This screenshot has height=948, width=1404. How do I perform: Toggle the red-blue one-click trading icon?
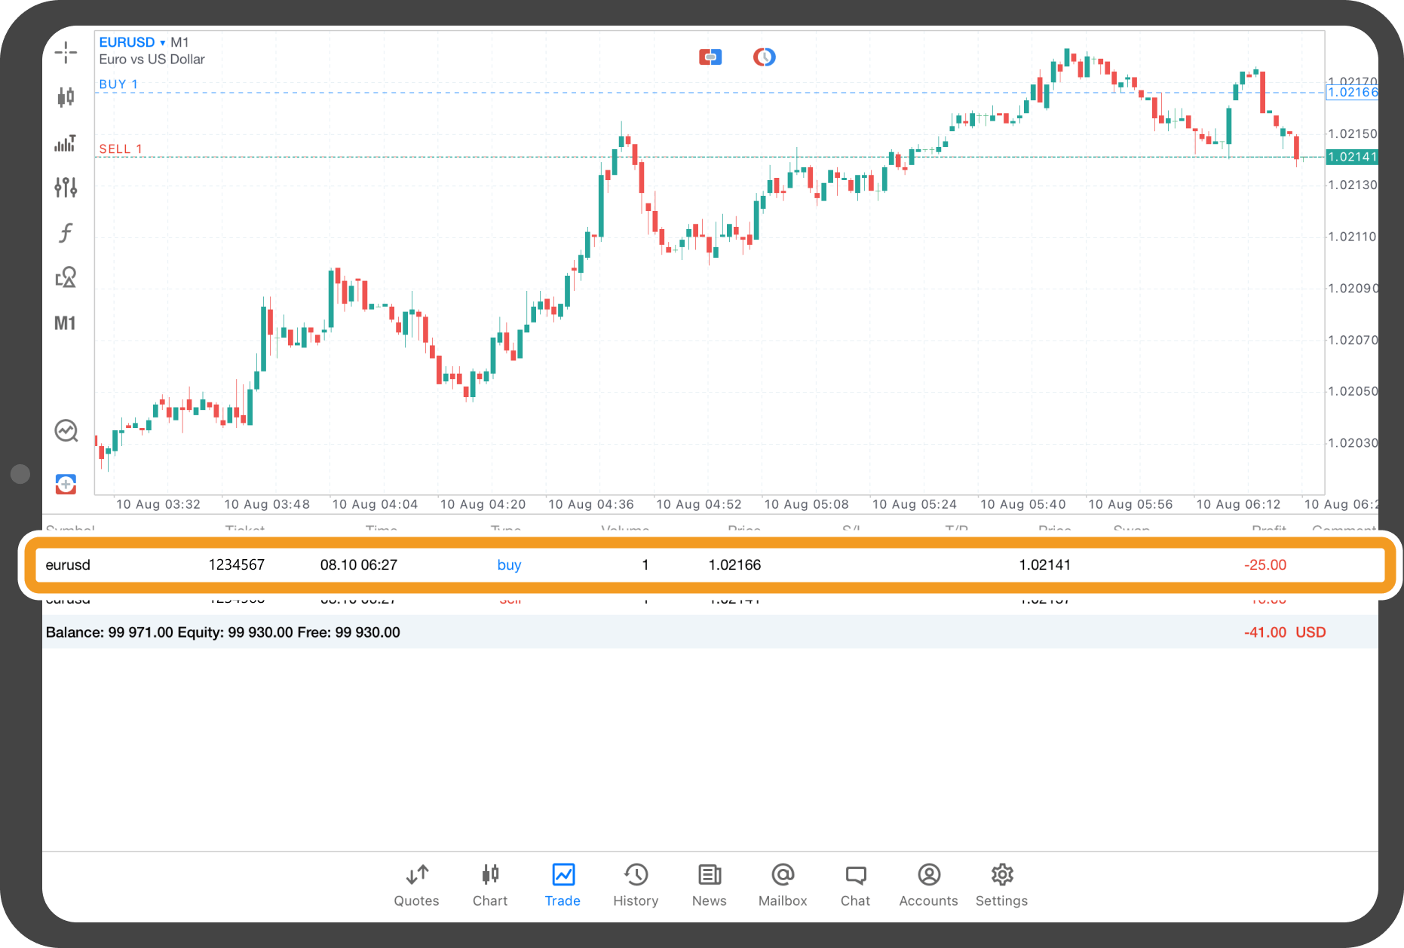point(710,57)
